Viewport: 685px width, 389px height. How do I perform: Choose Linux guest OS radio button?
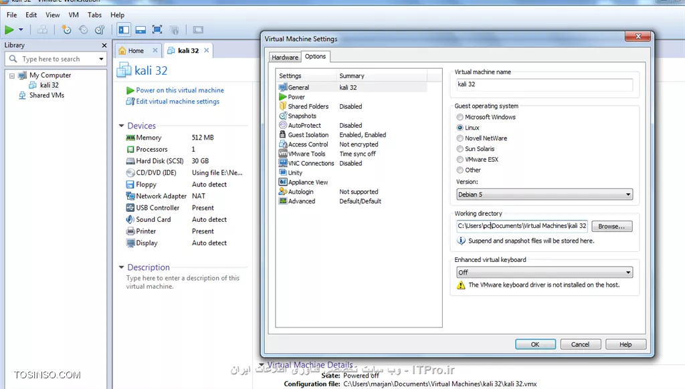[460, 128]
